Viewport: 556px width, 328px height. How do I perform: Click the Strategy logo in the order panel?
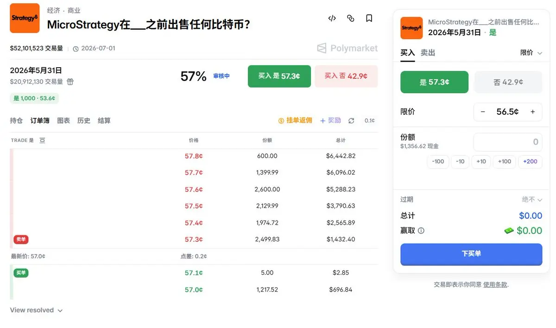point(411,28)
